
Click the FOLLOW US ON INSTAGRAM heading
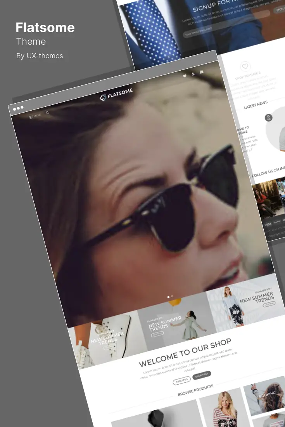[x=268, y=172]
